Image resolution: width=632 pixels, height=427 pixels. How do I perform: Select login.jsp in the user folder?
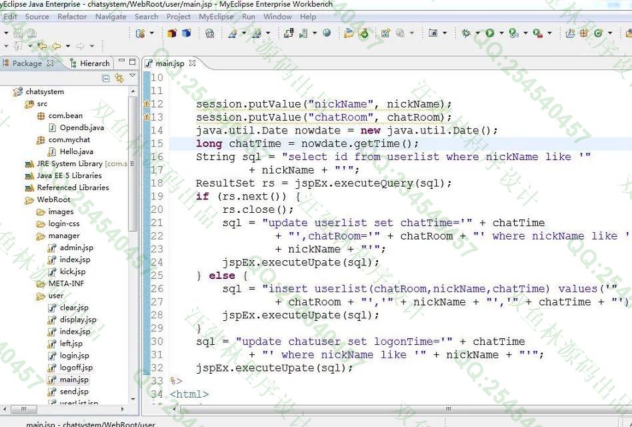click(x=74, y=356)
